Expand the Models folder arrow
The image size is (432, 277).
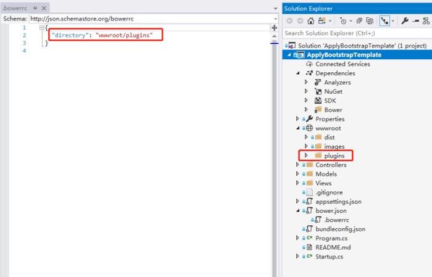pos(297,174)
